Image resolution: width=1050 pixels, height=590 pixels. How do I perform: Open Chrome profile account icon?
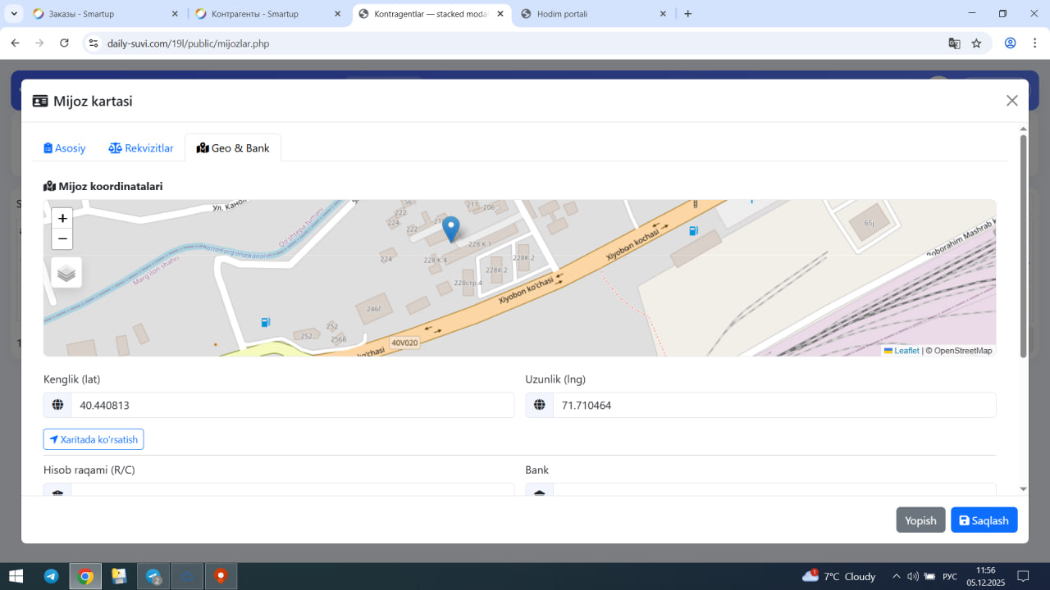[x=1010, y=43]
